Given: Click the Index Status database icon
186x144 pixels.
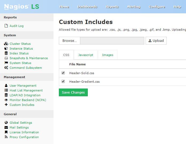Looking at the screenshot, I should [6, 53].
